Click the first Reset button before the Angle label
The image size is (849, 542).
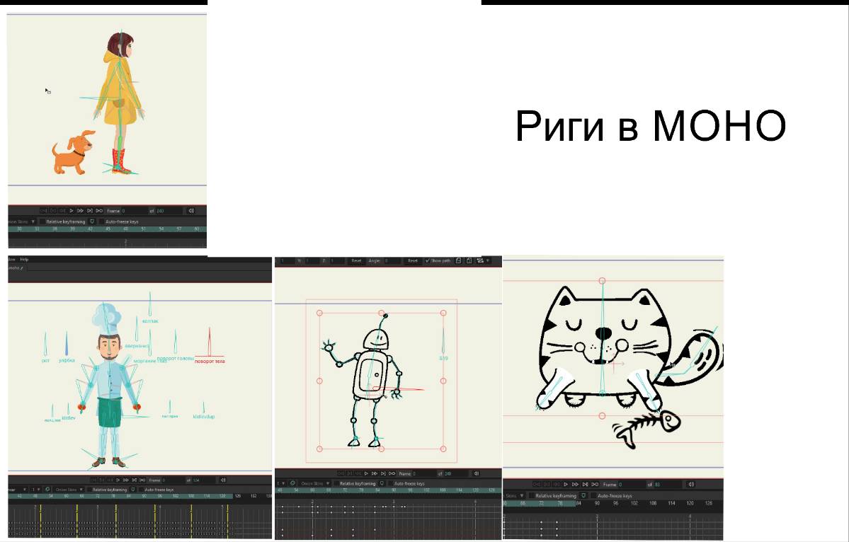pyautogui.click(x=356, y=261)
